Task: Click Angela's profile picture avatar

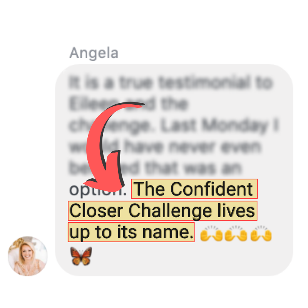Action: click(27, 256)
